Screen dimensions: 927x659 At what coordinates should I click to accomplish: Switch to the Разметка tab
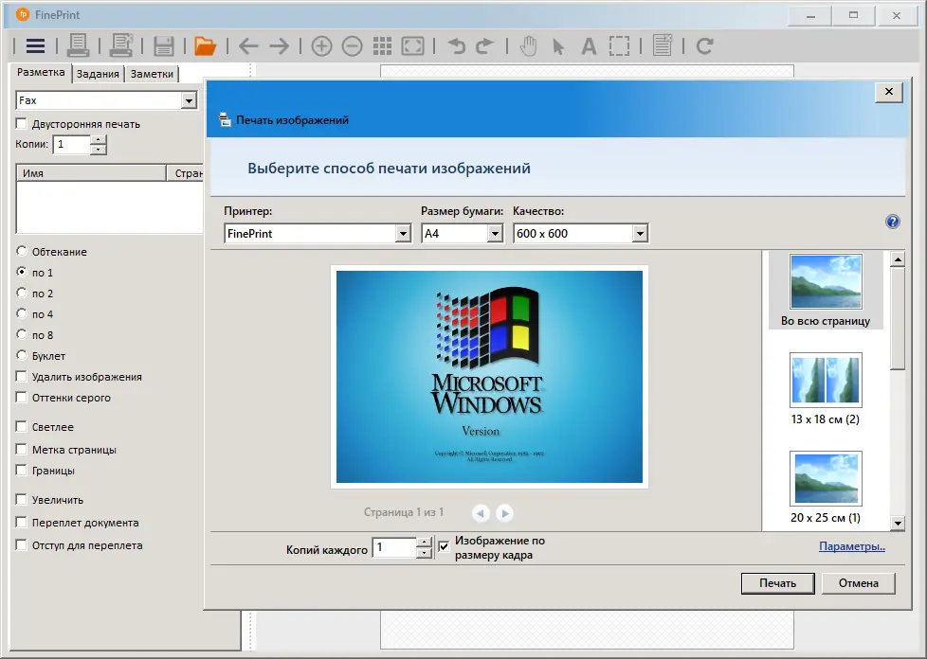tap(41, 72)
